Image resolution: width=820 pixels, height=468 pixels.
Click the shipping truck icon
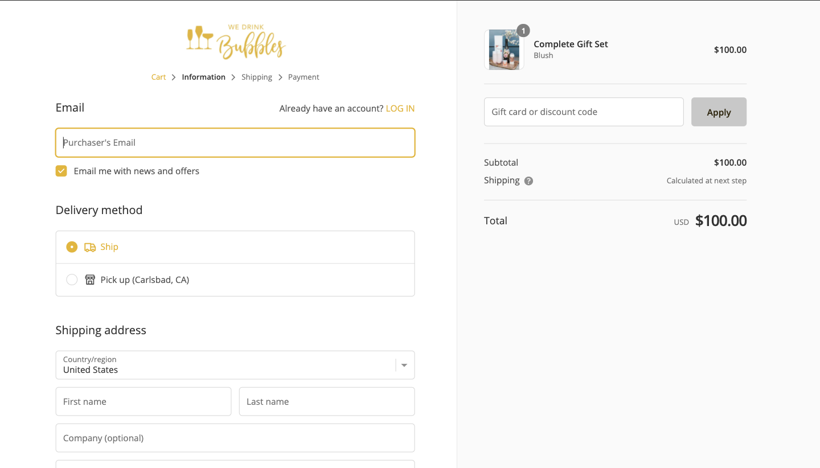pyautogui.click(x=90, y=247)
